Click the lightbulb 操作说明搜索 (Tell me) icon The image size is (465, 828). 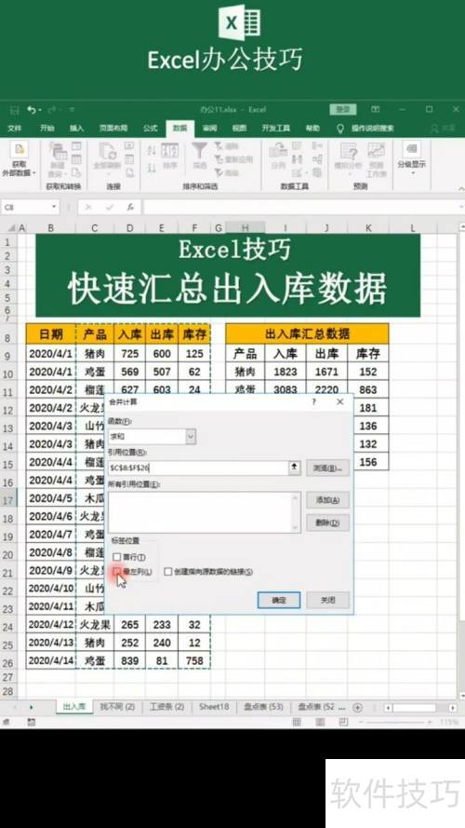[x=340, y=129]
